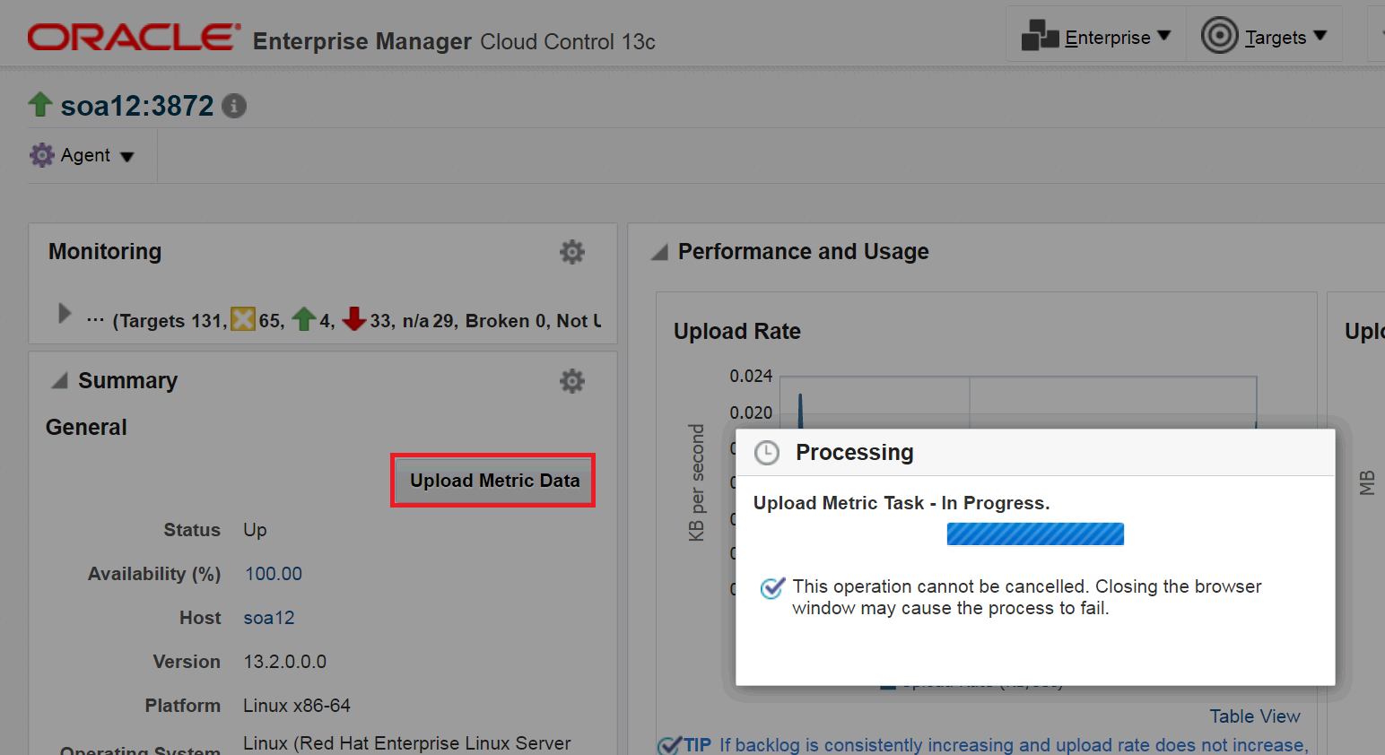Open the Agent menu
1385x755 pixels.
coord(86,154)
